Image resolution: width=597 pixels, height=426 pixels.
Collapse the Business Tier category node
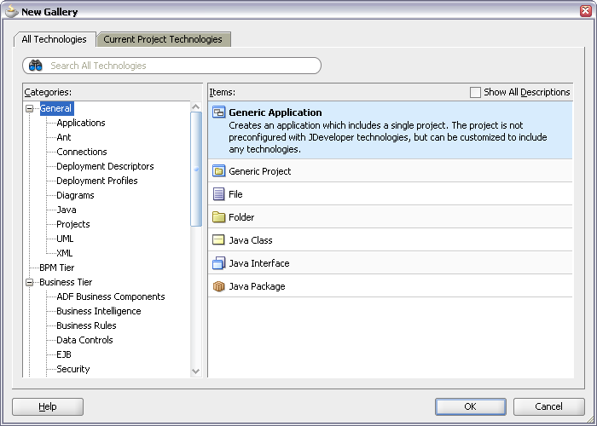(x=30, y=282)
